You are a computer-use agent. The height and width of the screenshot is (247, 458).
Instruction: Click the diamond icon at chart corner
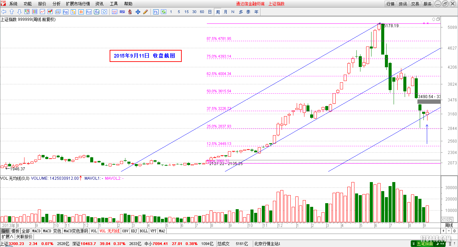click(434, 19)
